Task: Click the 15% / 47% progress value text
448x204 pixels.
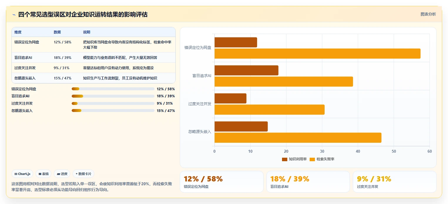Action: pyautogui.click(x=166, y=111)
